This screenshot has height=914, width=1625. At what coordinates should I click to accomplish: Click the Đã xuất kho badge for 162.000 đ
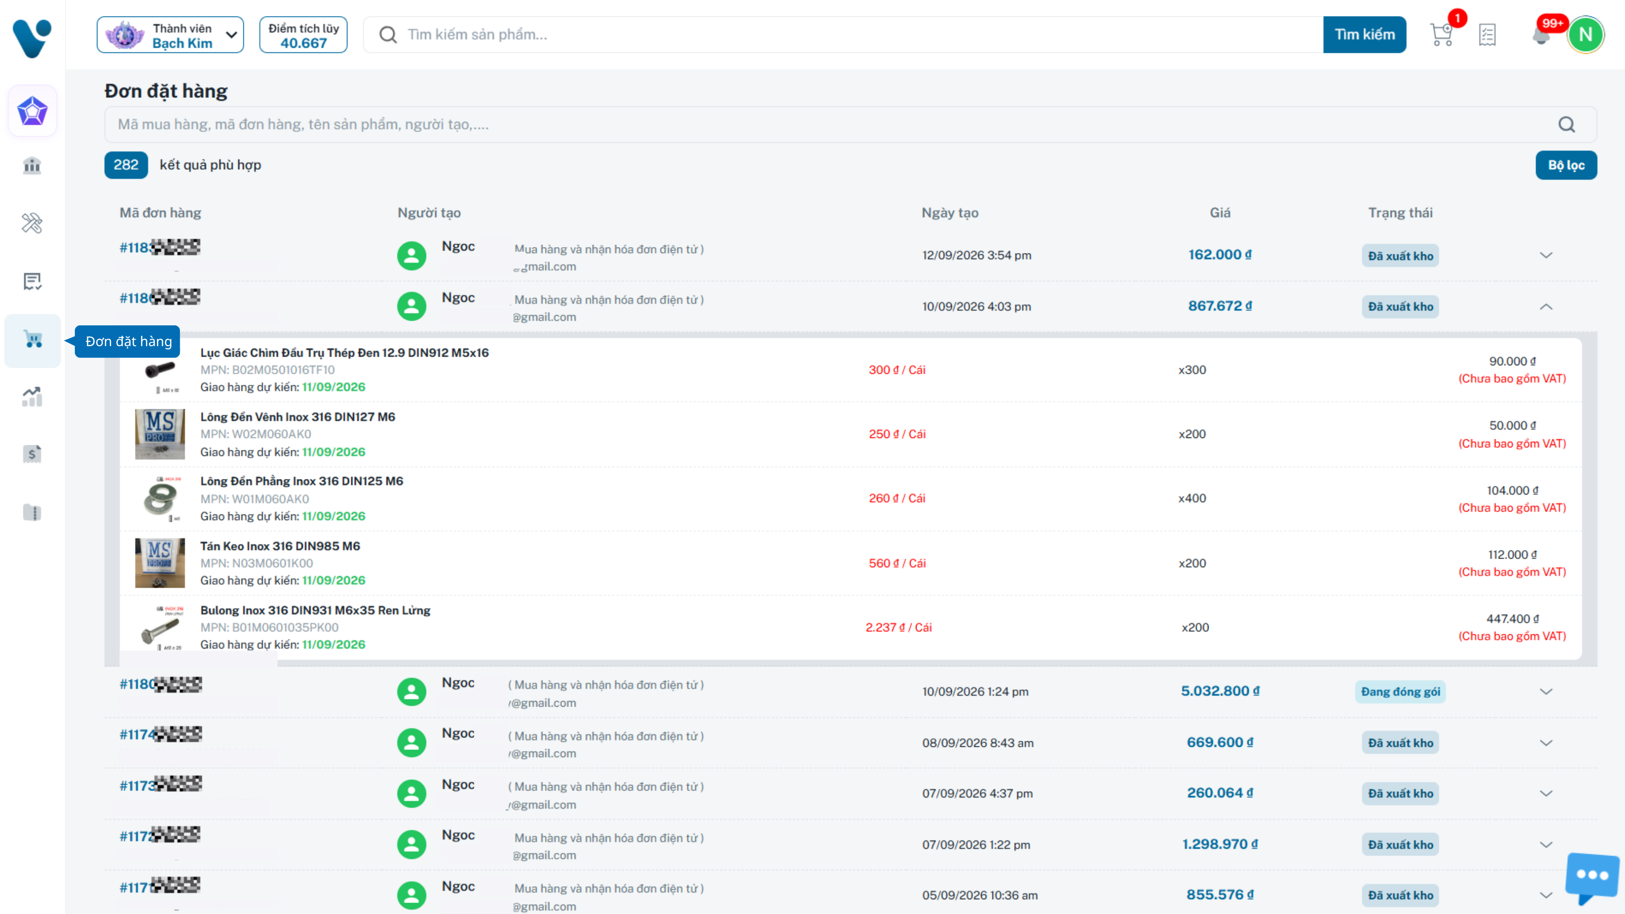click(1400, 256)
